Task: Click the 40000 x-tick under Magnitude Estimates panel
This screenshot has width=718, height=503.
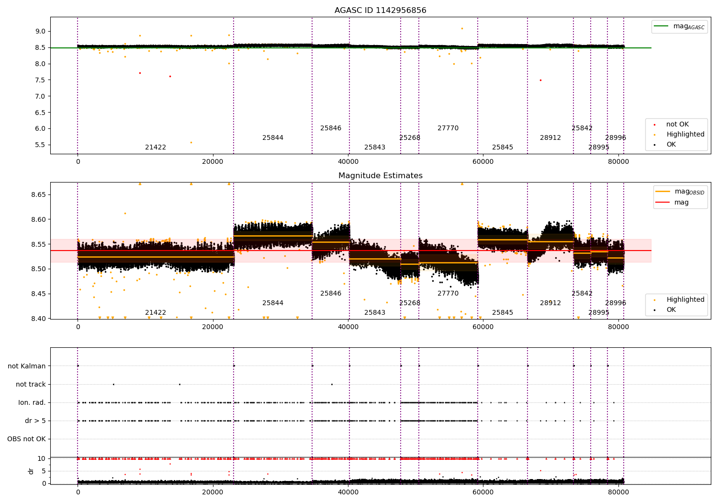Action: (x=348, y=327)
